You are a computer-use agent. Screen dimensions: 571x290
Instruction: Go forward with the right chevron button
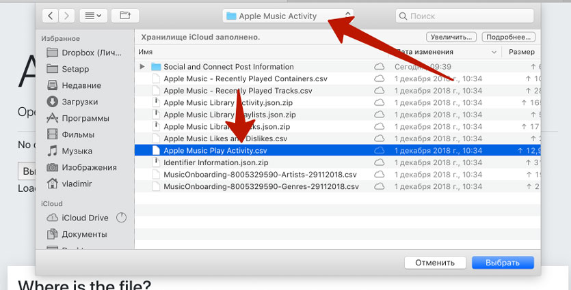pyautogui.click(x=66, y=16)
